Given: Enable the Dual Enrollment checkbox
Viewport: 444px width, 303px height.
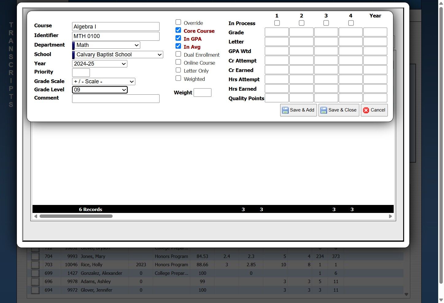Looking at the screenshot, I should click(x=178, y=54).
